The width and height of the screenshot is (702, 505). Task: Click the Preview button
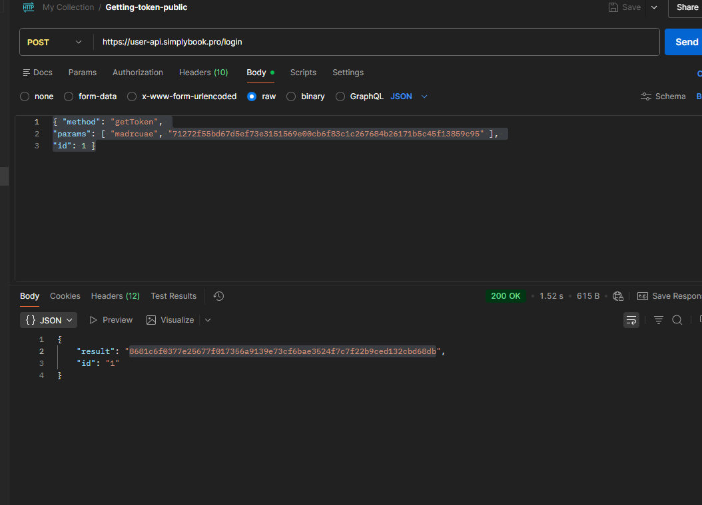point(111,320)
